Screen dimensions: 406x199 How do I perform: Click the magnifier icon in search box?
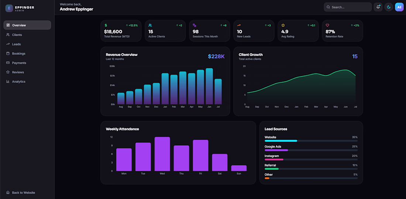pos(328,7)
